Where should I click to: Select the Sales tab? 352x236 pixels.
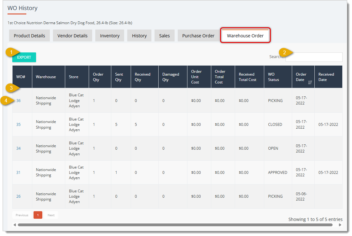[x=165, y=36]
